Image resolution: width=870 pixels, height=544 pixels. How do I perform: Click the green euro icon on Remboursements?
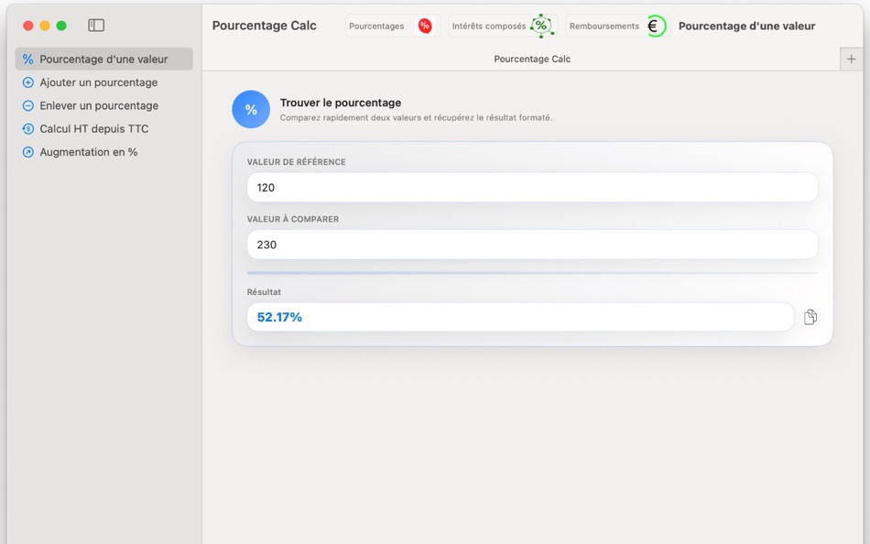[x=654, y=26]
